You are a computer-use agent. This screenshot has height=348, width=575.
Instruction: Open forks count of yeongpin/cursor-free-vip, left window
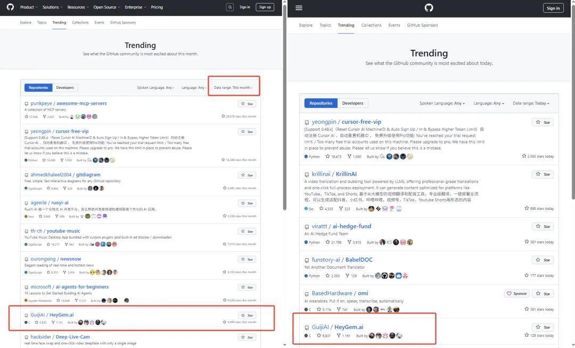[66, 160]
